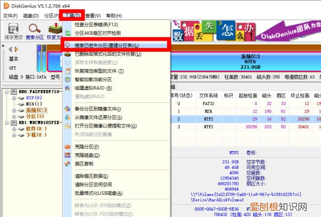The height and width of the screenshot is (217, 321).
Task: Collapse the HD0:FASPEEDF710 disk node
Action: coord(7,92)
